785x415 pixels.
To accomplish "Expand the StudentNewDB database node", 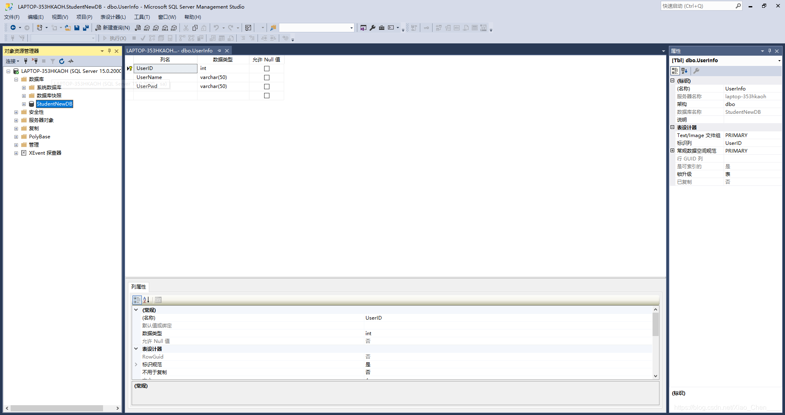I will 24,104.
